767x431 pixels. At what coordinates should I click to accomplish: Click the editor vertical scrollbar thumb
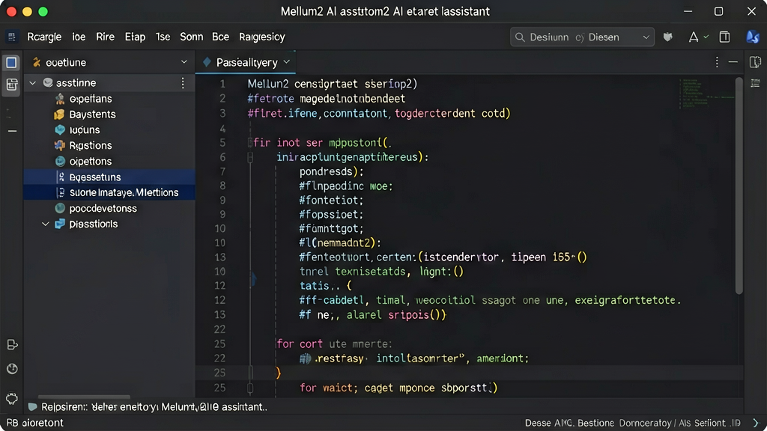(x=739, y=186)
